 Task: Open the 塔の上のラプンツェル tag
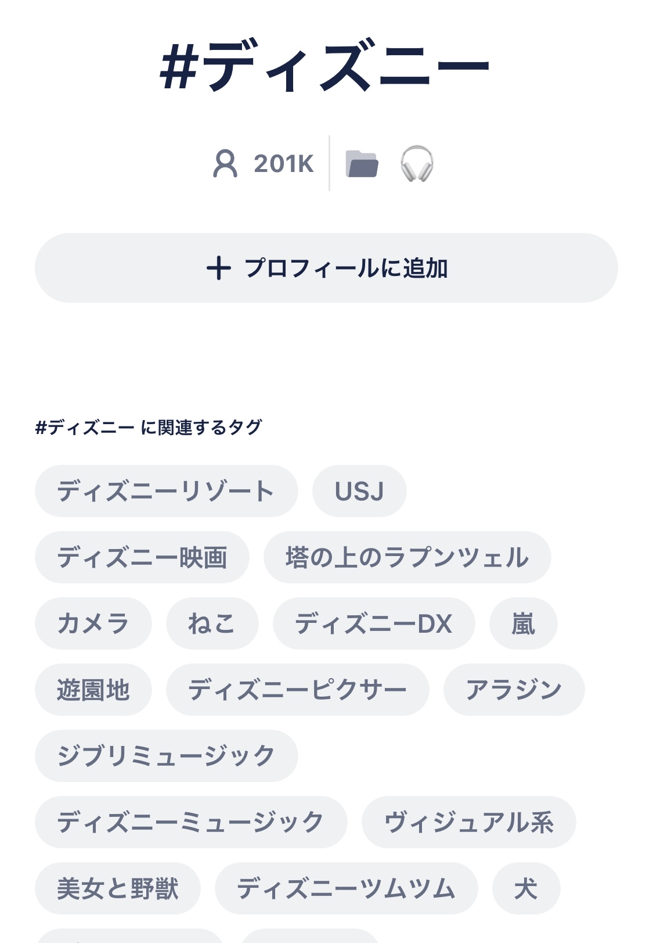pyautogui.click(x=407, y=557)
